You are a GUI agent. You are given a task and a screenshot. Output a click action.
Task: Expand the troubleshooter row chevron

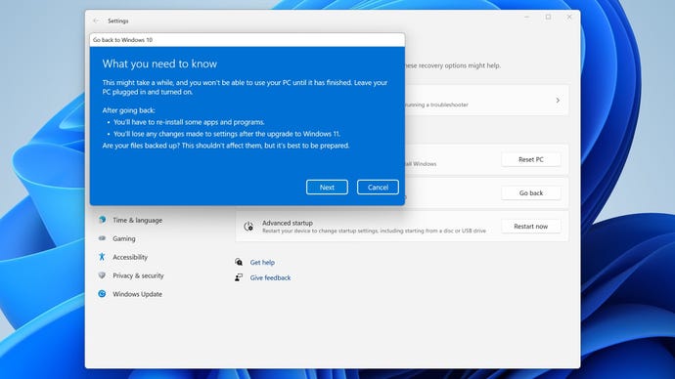pyautogui.click(x=558, y=100)
